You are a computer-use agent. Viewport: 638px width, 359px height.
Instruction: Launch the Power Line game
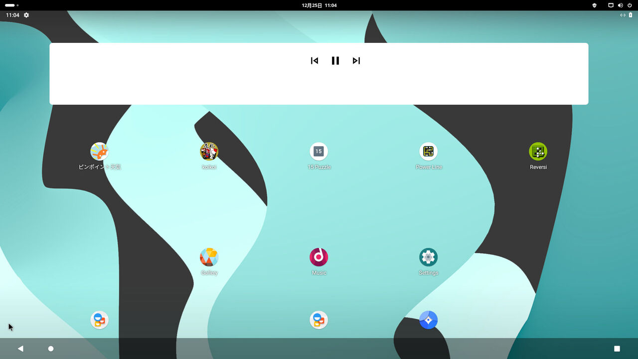point(428,152)
